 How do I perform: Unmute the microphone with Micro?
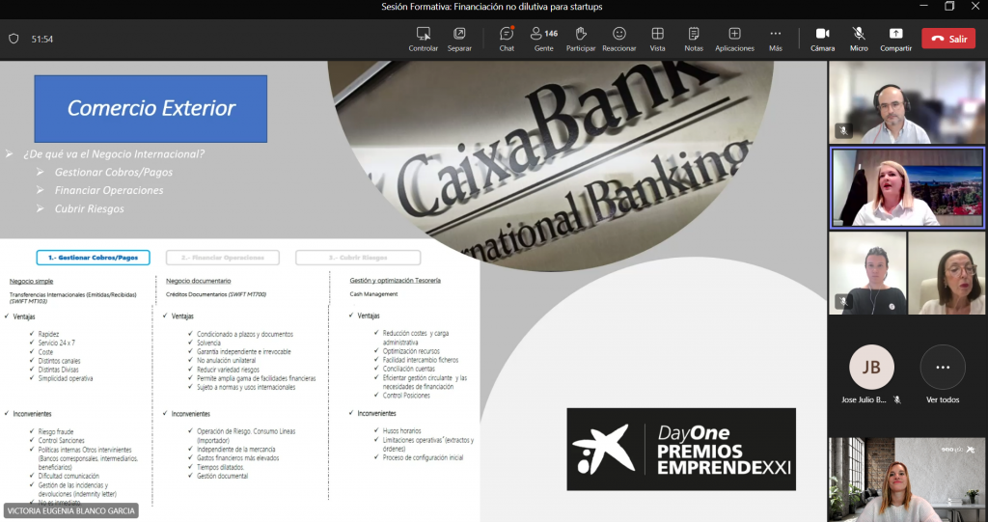coord(858,40)
